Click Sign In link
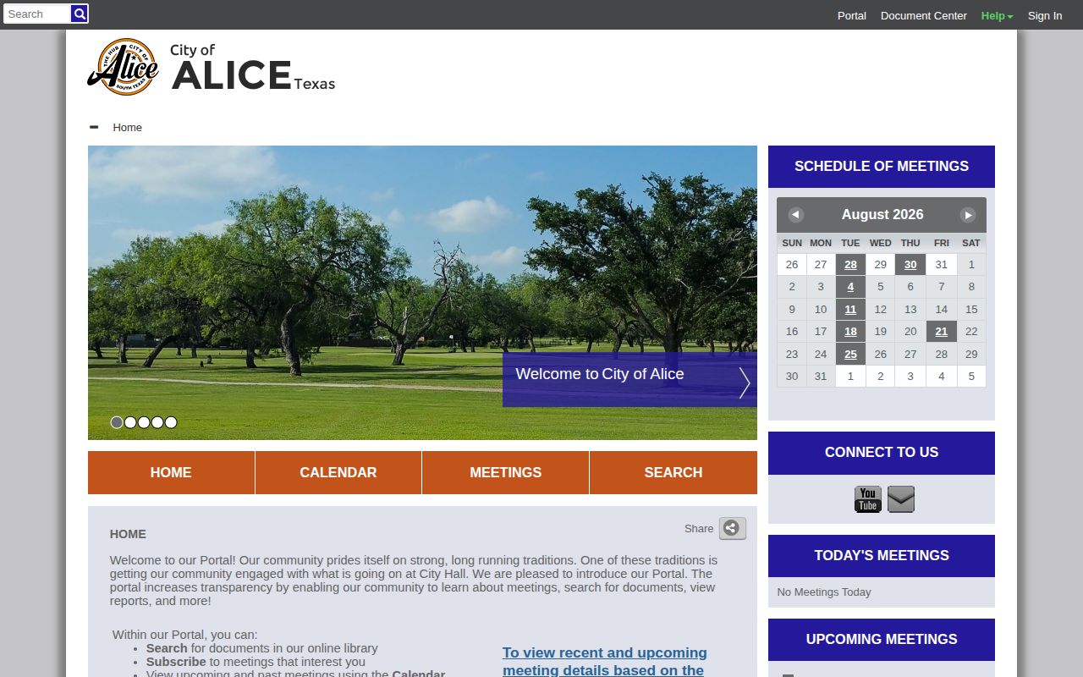1083x677 pixels. (1045, 15)
